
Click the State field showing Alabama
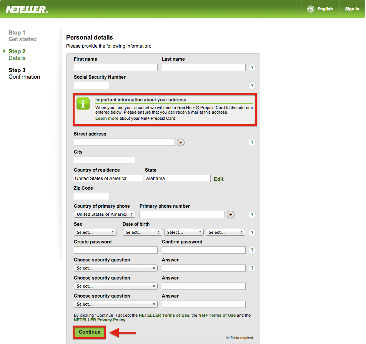coord(178,178)
